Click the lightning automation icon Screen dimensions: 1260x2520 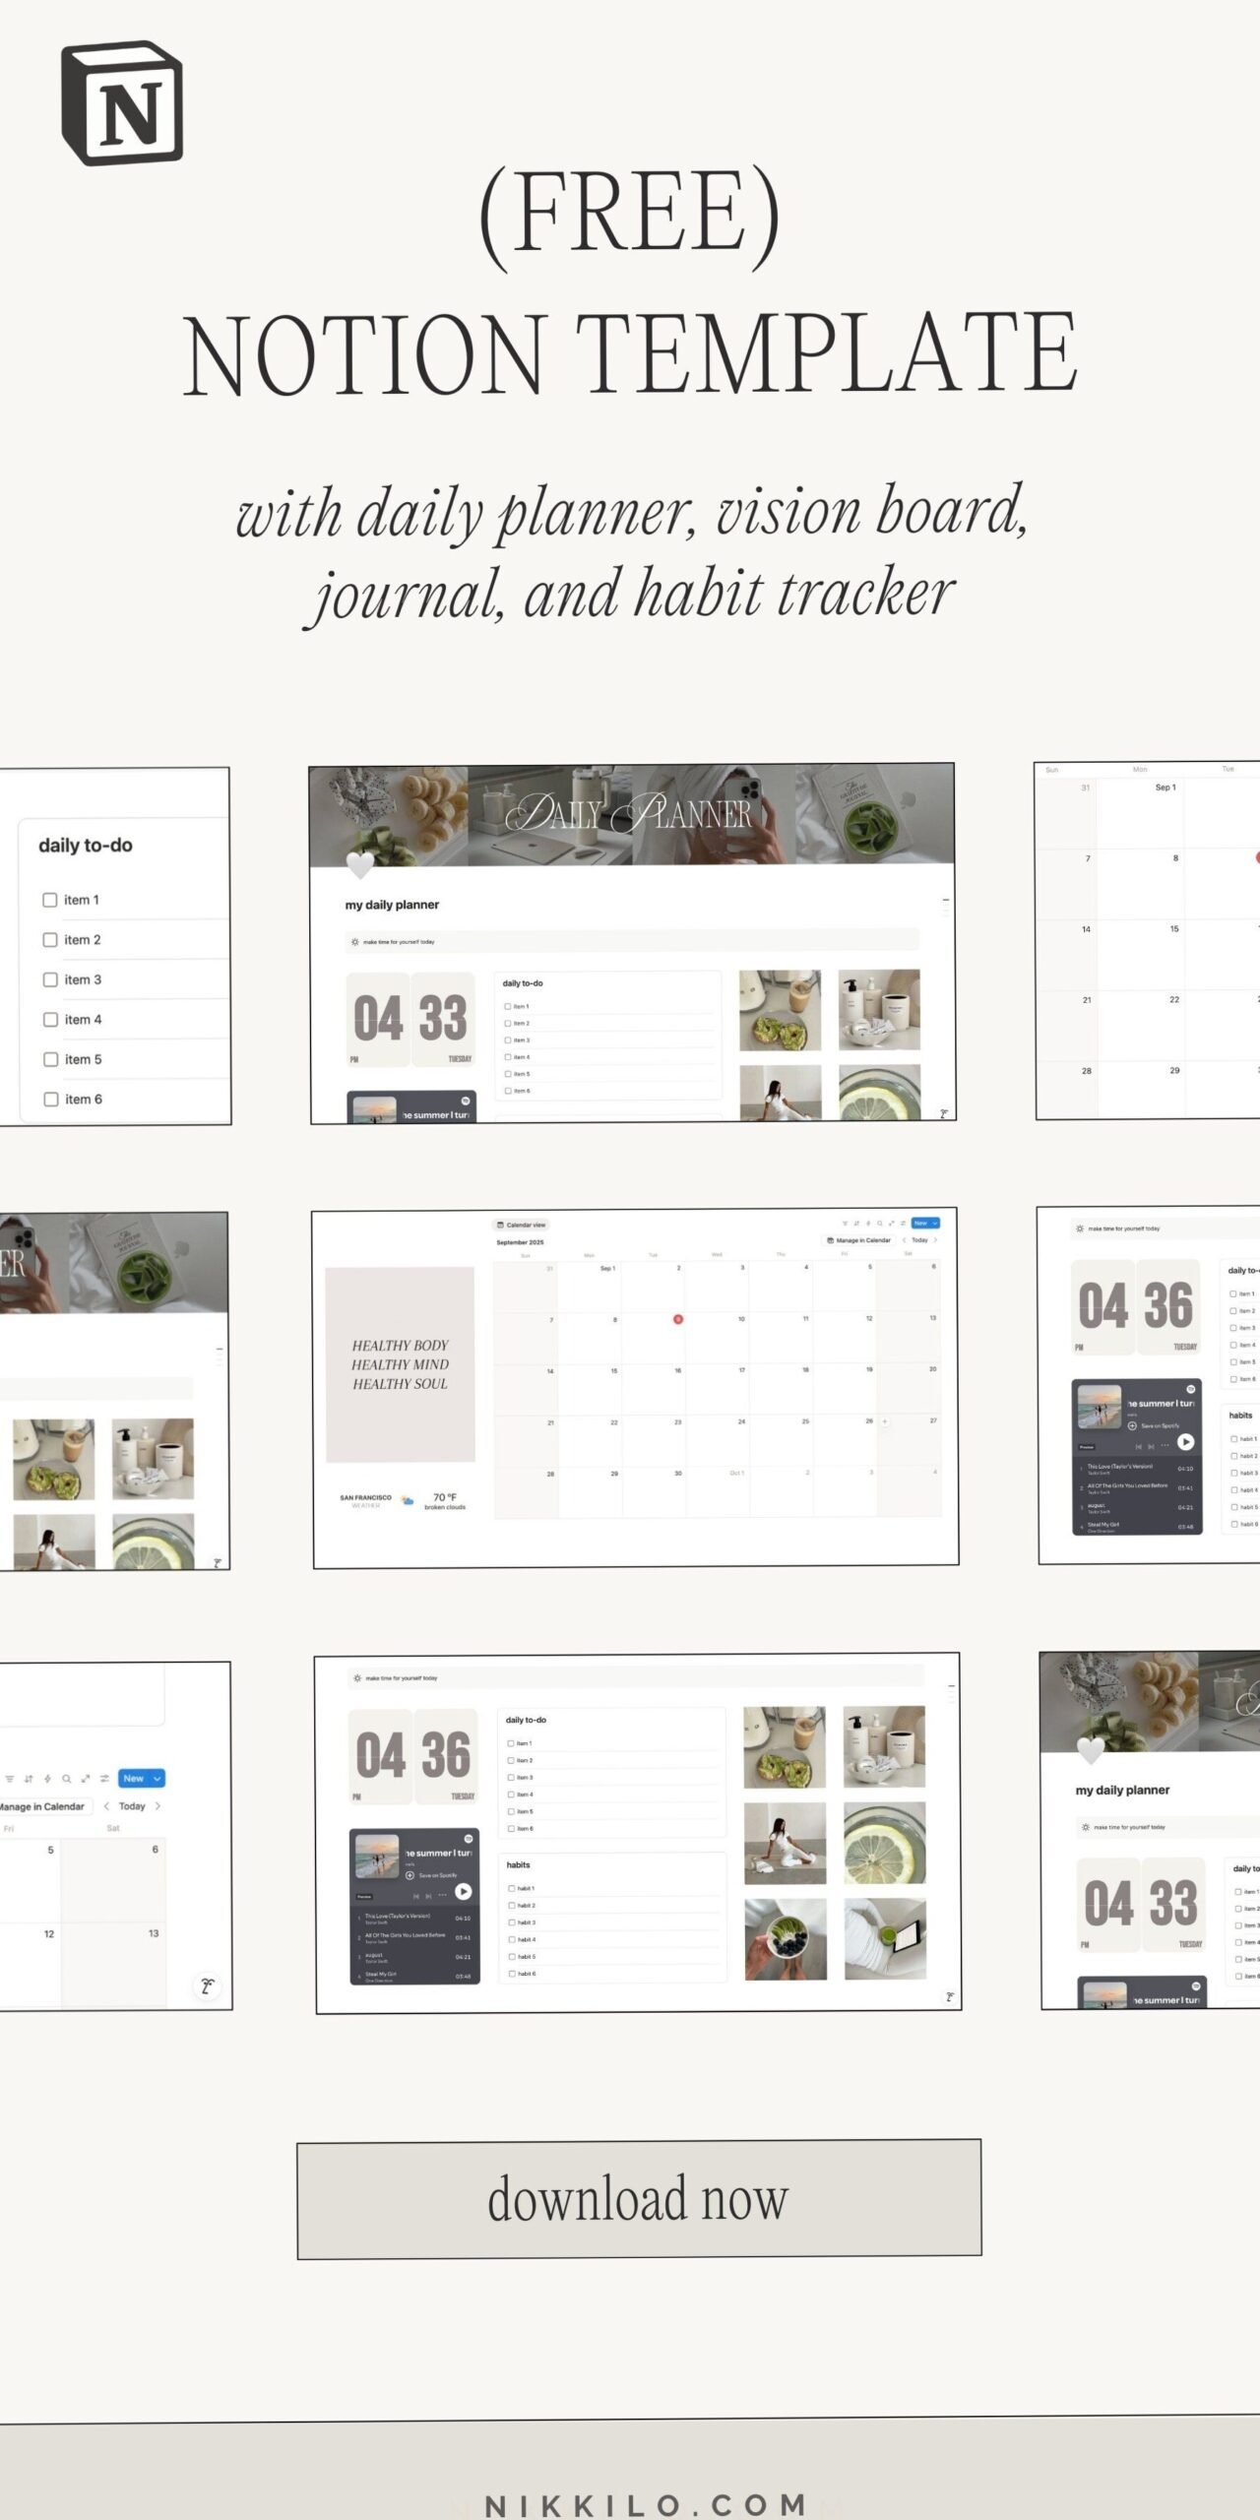point(47,1779)
